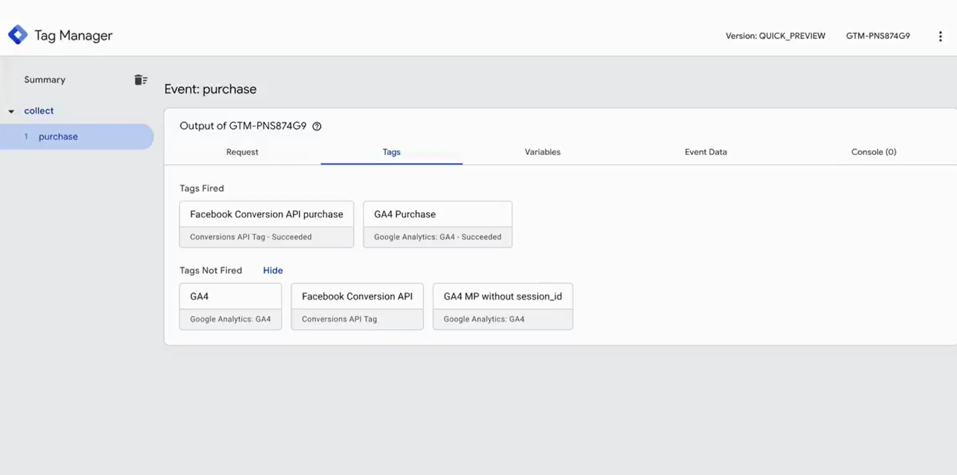
Task: Click the Tag Manager diamond logo
Action: coord(17,34)
